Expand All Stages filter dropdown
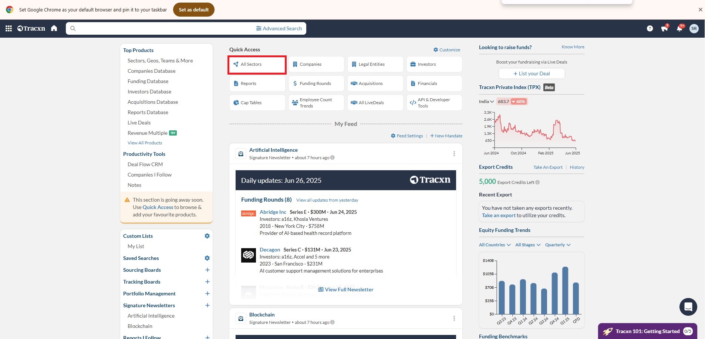The width and height of the screenshot is (705, 339). tap(527, 245)
